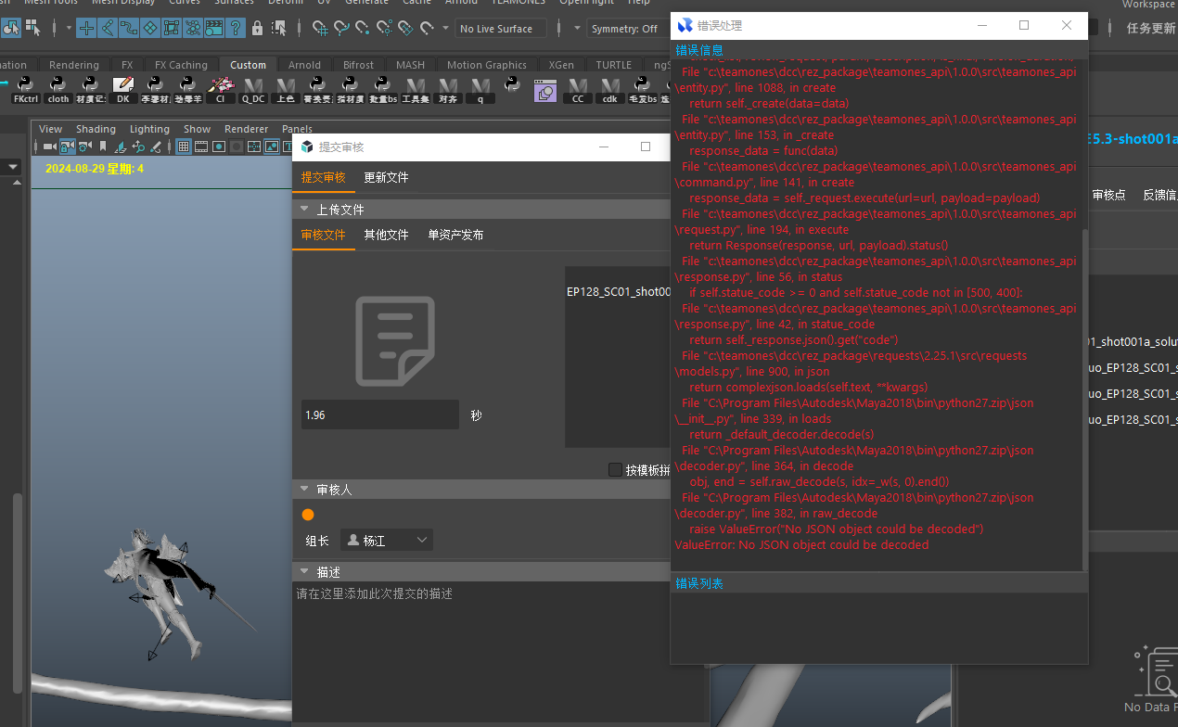Viewport: 1178px width, 727px height.
Task: Click the select camera viewport icon
Action: (49, 147)
